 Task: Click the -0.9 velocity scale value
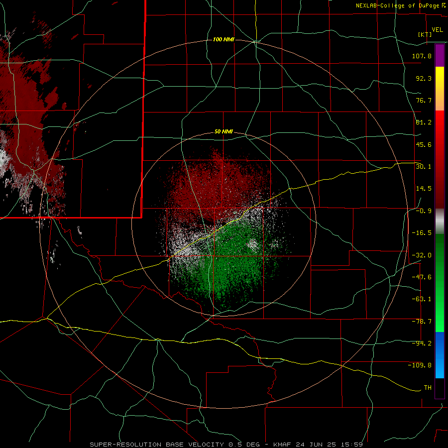click(x=424, y=211)
